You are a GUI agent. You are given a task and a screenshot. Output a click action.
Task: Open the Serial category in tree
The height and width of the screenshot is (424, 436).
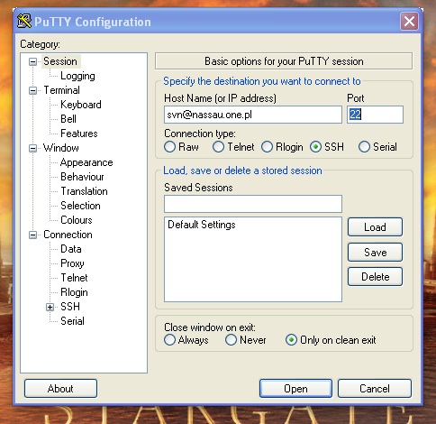pyautogui.click(x=72, y=321)
